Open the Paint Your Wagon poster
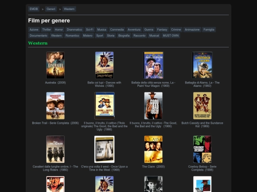 pyautogui.click(x=153, y=65)
